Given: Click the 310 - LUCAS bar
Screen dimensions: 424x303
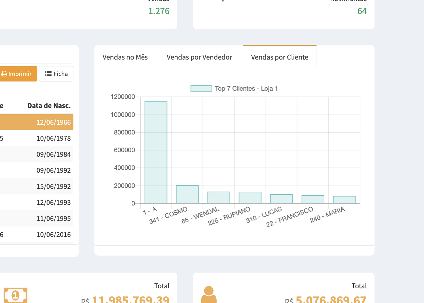Looking at the screenshot, I should (281, 199).
